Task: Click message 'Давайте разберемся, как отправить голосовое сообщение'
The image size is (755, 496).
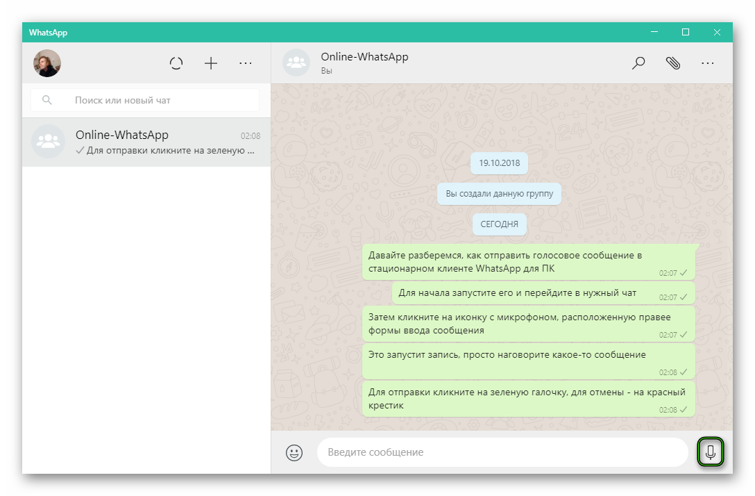Action: coord(528,262)
